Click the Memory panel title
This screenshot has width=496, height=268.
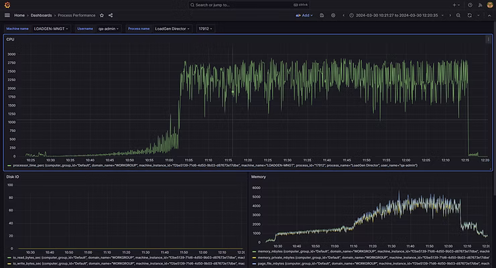[x=259, y=177]
